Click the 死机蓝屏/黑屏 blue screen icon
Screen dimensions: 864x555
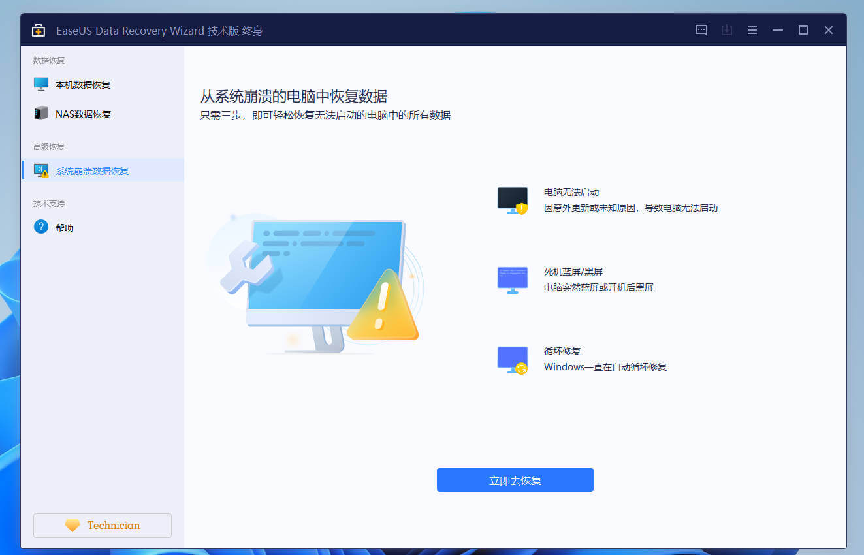(512, 279)
